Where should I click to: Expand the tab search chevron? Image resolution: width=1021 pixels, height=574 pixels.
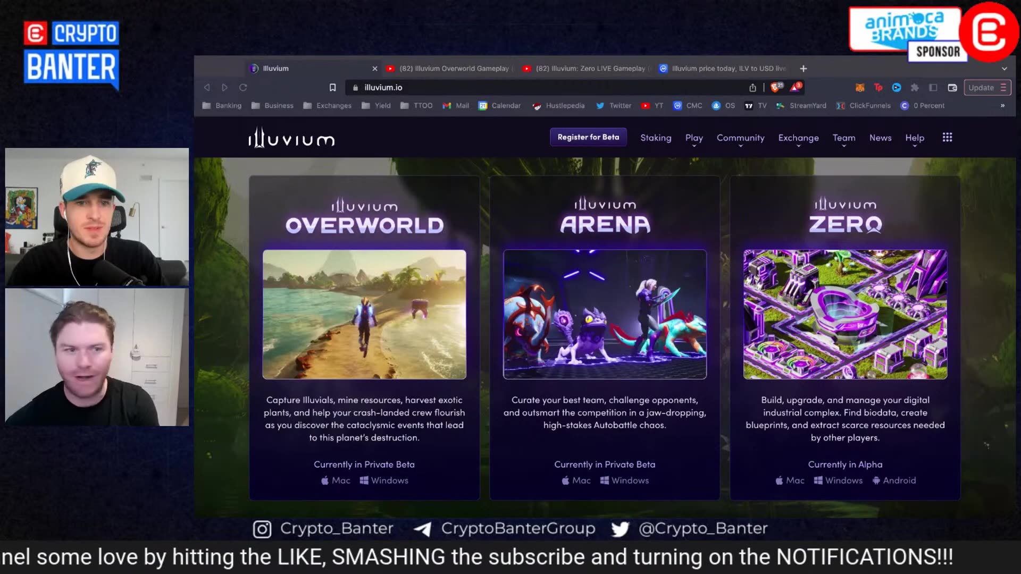pyautogui.click(x=1004, y=69)
